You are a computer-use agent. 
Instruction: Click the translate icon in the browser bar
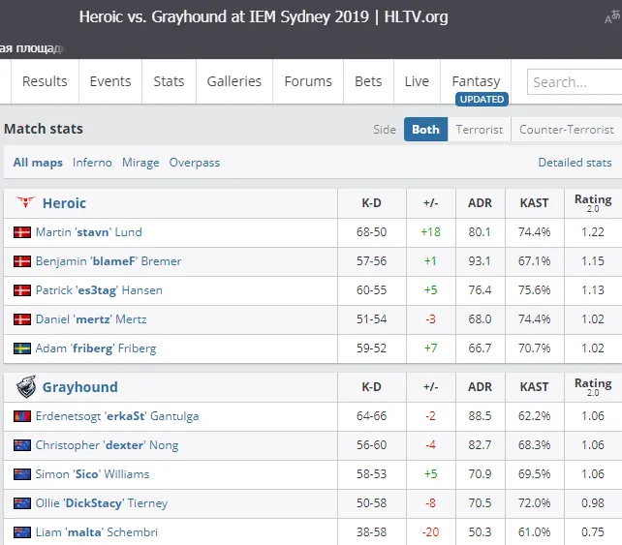pyautogui.click(x=612, y=16)
